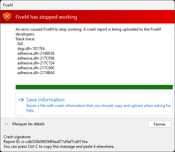Click Masquer les détails label
This screenshot has width=175, height=152.
click(x=28, y=124)
